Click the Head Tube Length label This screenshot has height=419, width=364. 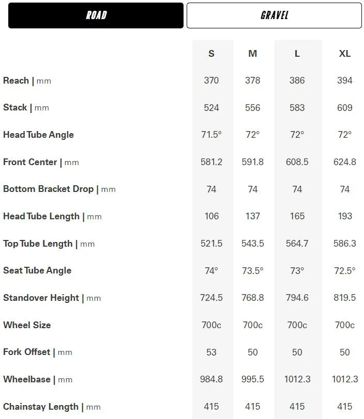tap(53, 216)
